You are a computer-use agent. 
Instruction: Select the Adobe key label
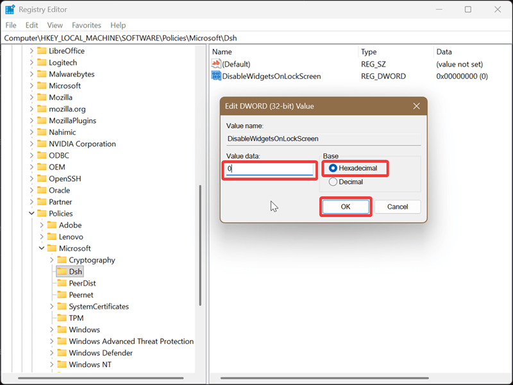70,225
